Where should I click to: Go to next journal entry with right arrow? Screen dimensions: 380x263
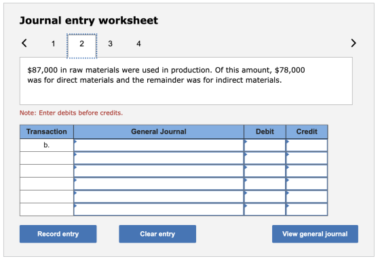354,43
